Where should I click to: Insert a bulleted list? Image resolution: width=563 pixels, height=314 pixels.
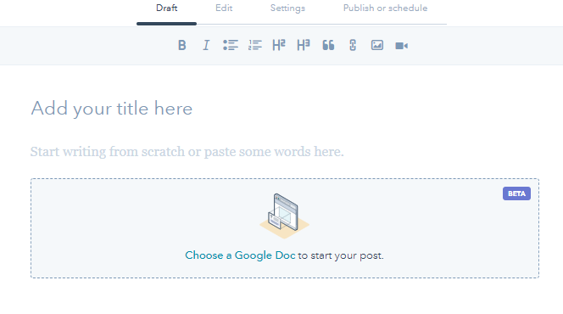coord(231,45)
